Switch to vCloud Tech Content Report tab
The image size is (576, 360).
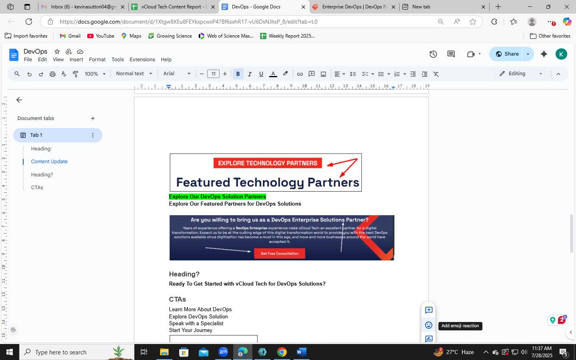(173, 7)
